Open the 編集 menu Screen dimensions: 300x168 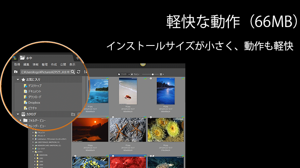point(26,64)
